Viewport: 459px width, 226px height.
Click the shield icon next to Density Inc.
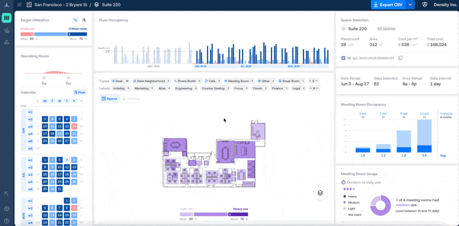coord(425,5)
